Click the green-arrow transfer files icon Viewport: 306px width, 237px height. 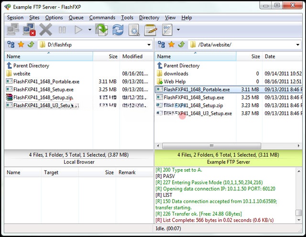(x=102, y=30)
